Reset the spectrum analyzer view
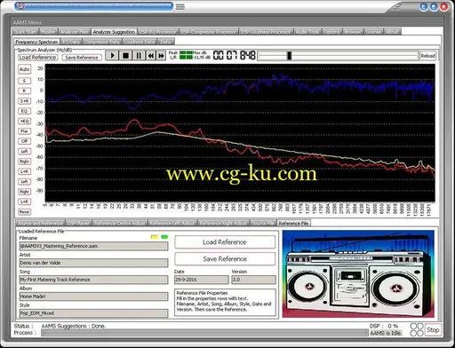 pos(24,211)
